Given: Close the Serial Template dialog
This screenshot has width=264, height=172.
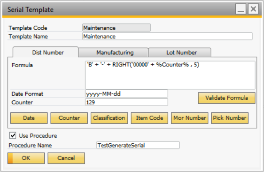Looking at the screenshot, I should (253, 9).
